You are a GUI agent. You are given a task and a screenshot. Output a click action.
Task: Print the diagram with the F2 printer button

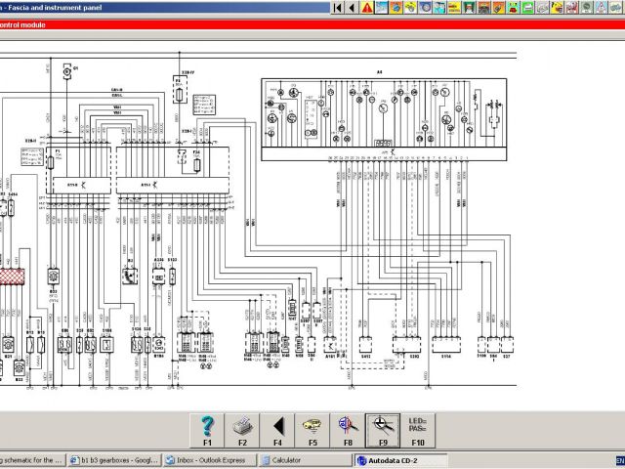(242, 428)
